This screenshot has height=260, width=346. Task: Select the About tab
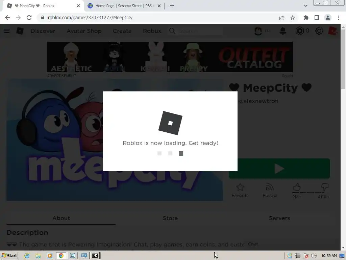click(61, 218)
